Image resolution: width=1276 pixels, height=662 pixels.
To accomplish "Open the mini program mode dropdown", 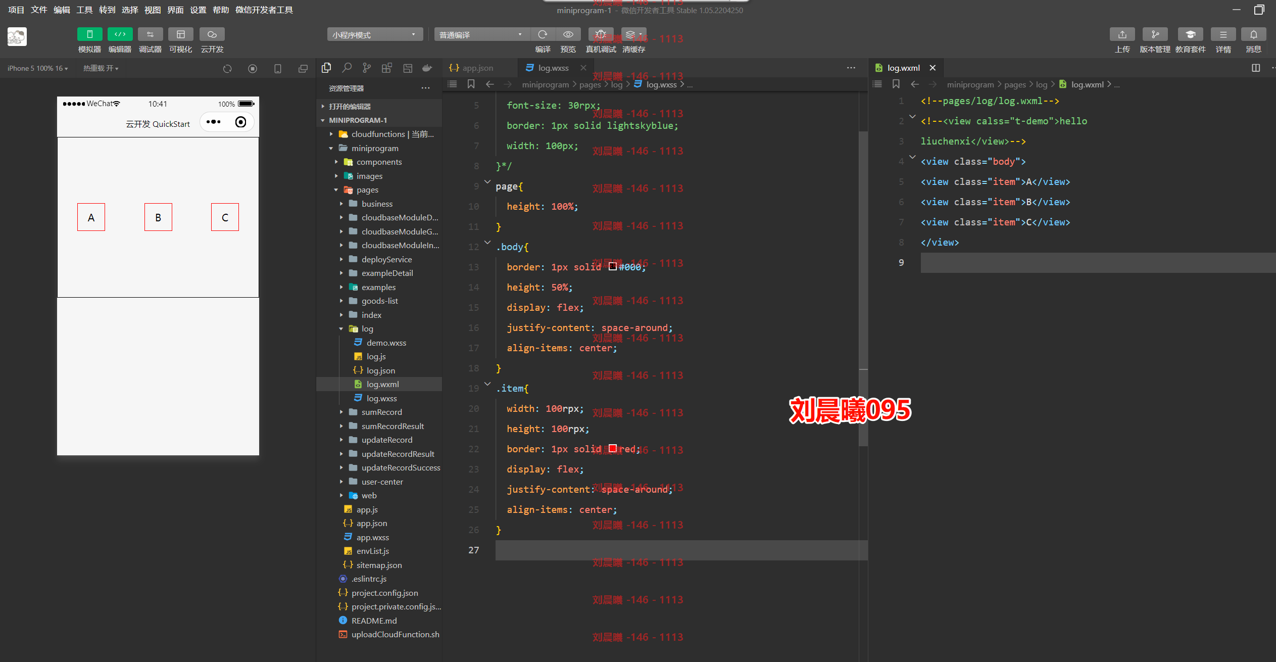I will [374, 34].
